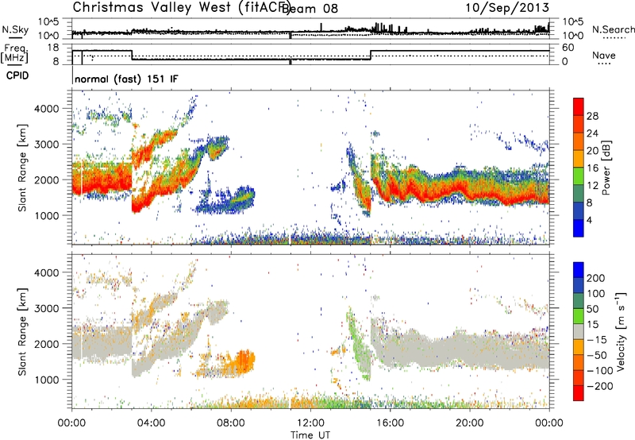The width and height of the screenshot is (635, 440).
Task: Click the "16" power colorbar label
Action: [x=592, y=168]
